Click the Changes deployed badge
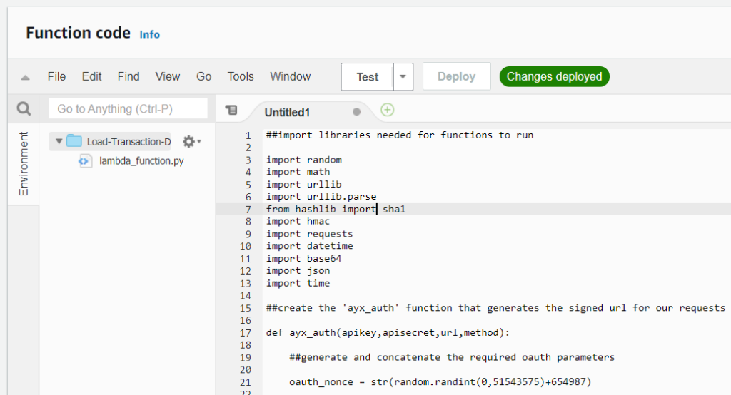Viewport: 731px width, 395px height. click(554, 76)
